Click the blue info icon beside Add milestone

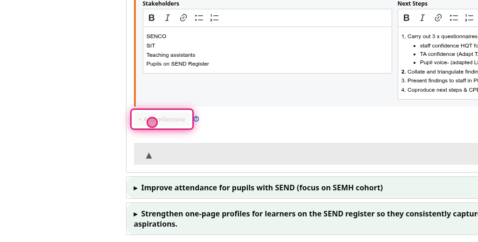[x=197, y=119]
